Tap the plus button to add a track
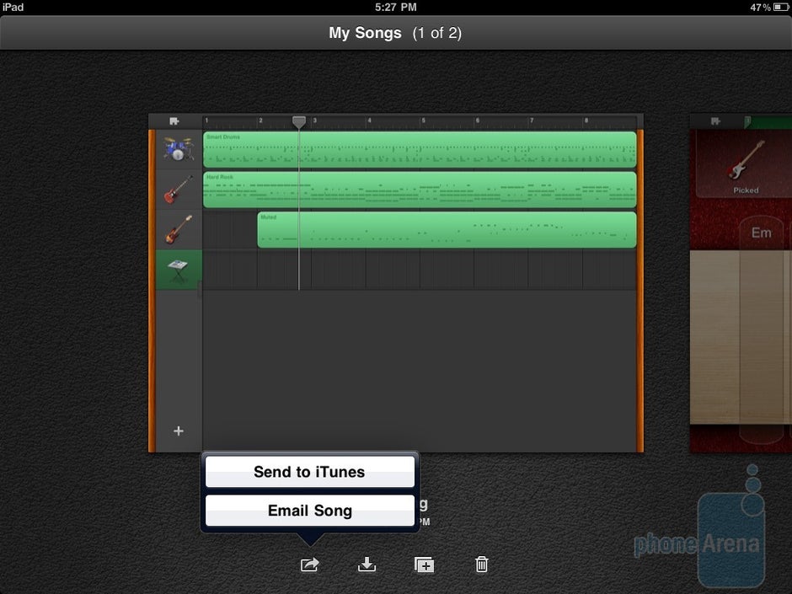Image resolution: width=792 pixels, height=594 pixels. coord(178,431)
